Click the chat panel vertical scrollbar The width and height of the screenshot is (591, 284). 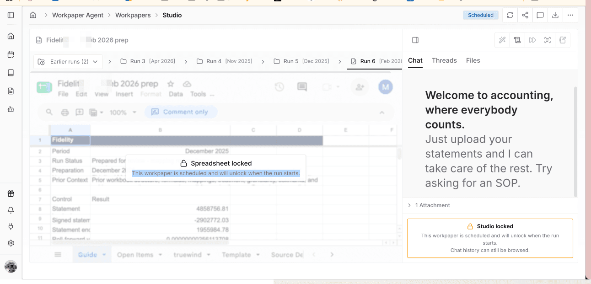[575, 142]
